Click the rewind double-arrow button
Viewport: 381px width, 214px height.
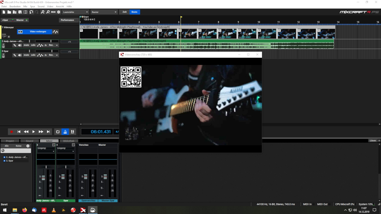26,132
